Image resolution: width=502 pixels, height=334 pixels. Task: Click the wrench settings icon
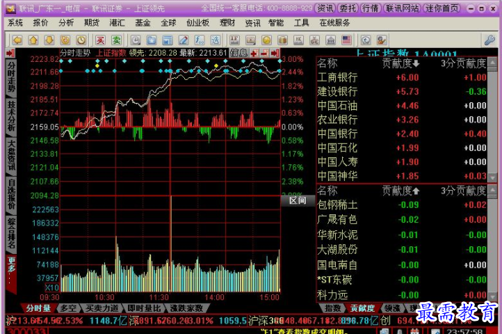coord(489,40)
